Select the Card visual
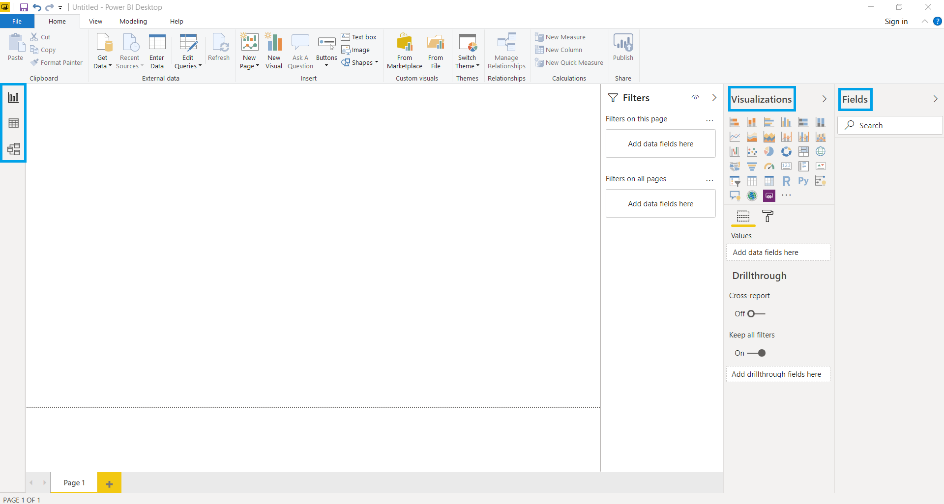Viewport: 944px width, 504px height. [786, 167]
